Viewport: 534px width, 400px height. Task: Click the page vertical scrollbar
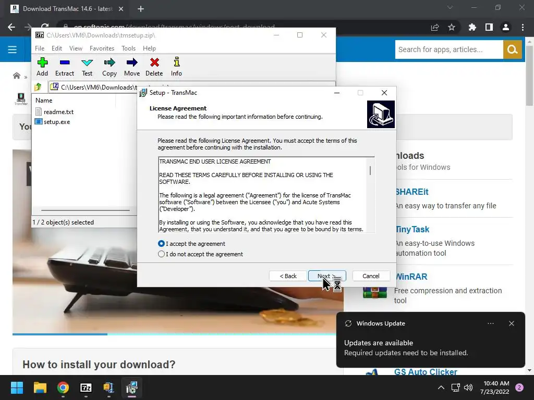(529, 76)
